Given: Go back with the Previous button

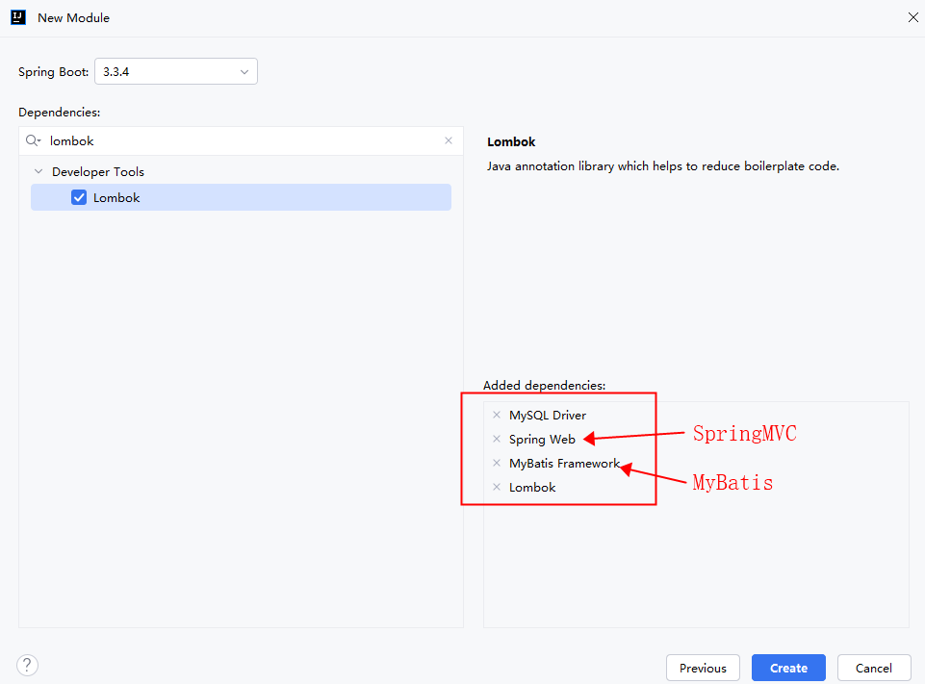Looking at the screenshot, I should pyautogui.click(x=703, y=668).
